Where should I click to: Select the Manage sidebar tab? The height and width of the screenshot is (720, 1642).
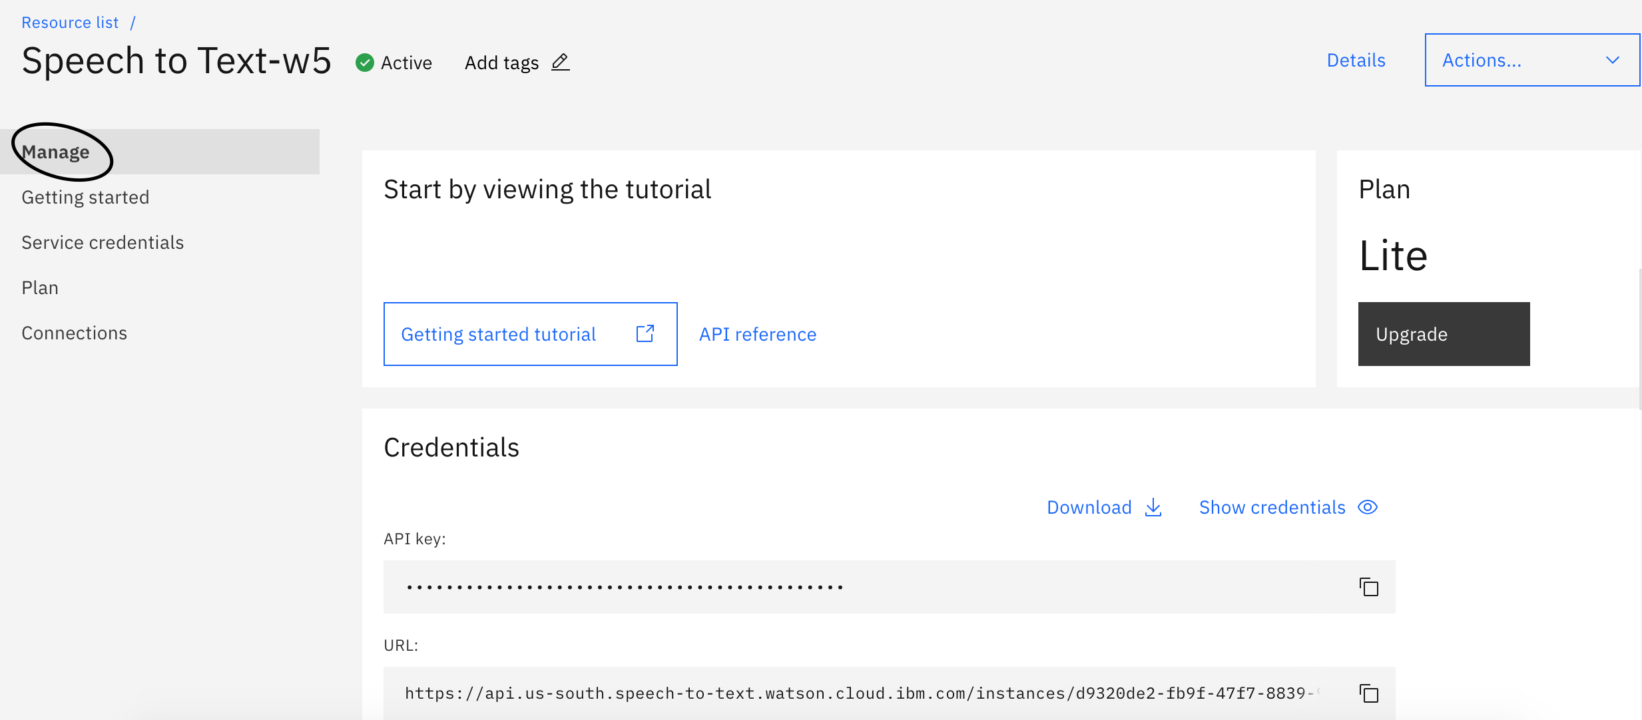coord(56,152)
